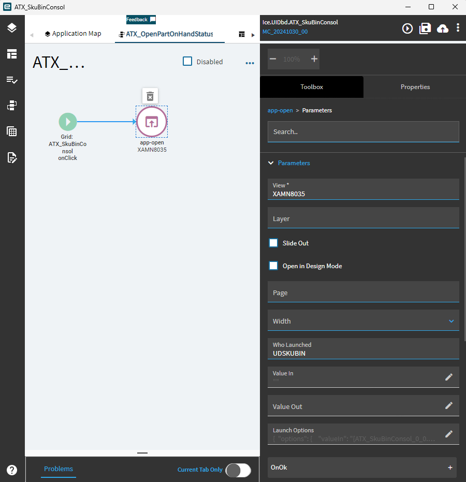The width and height of the screenshot is (466, 482).
Task: Click the View field with XAMN8035
Action: (x=363, y=189)
